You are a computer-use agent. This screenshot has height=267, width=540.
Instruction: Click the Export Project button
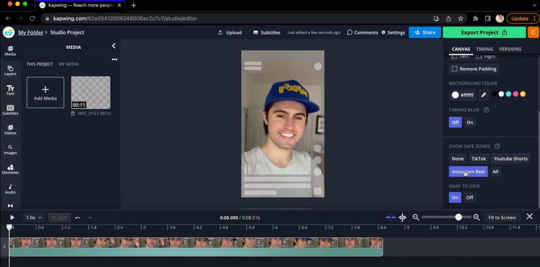point(484,32)
